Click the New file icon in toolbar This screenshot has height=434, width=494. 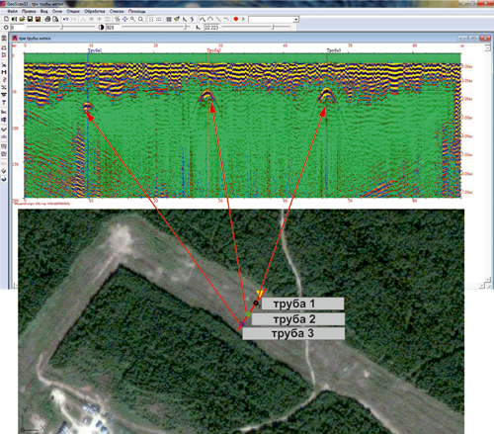(x=7, y=19)
